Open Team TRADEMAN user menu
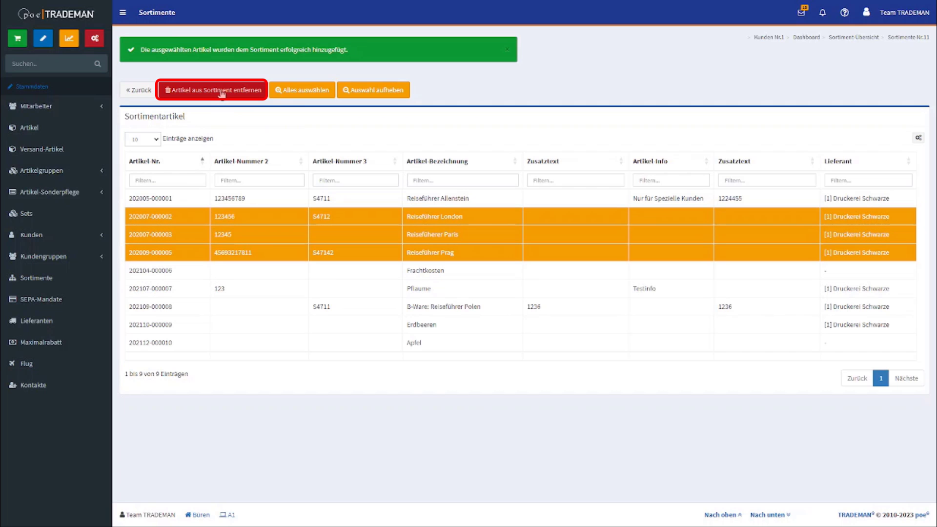 click(x=896, y=13)
